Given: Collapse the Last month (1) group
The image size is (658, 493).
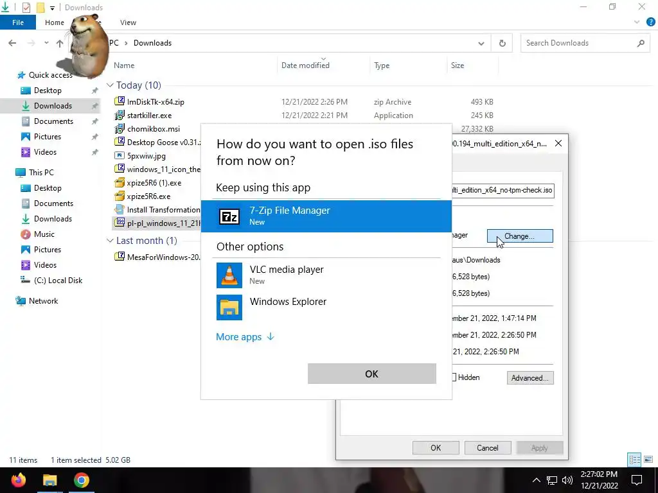Looking at the screenshot, I should [110, 241].
